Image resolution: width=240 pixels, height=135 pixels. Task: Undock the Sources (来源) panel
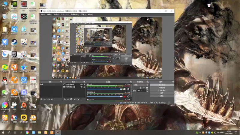point(84,82)
